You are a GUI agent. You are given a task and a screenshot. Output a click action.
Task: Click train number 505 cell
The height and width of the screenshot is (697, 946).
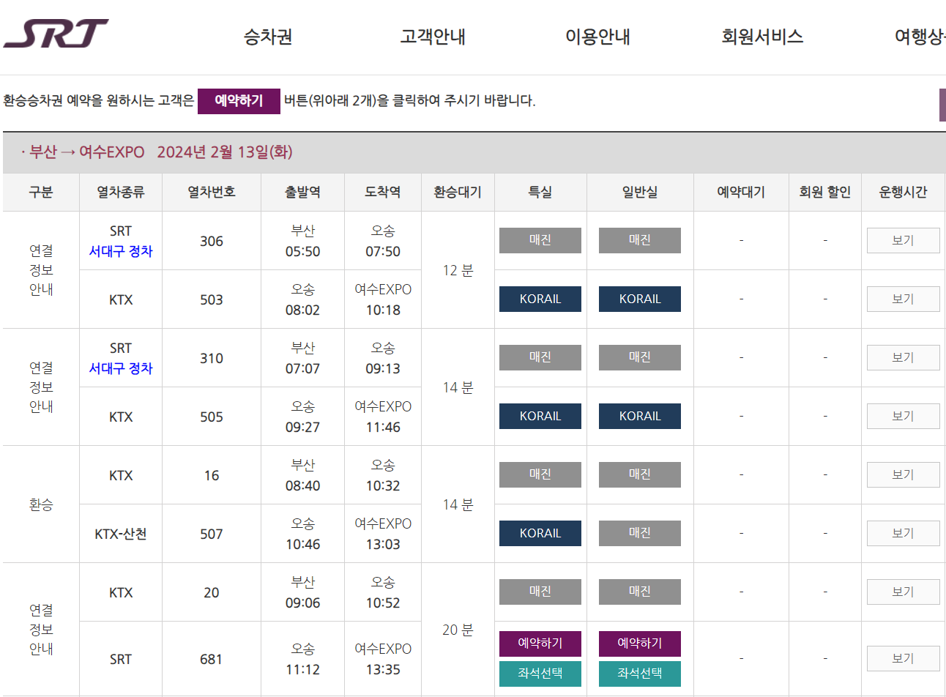[x=212, y=417]
